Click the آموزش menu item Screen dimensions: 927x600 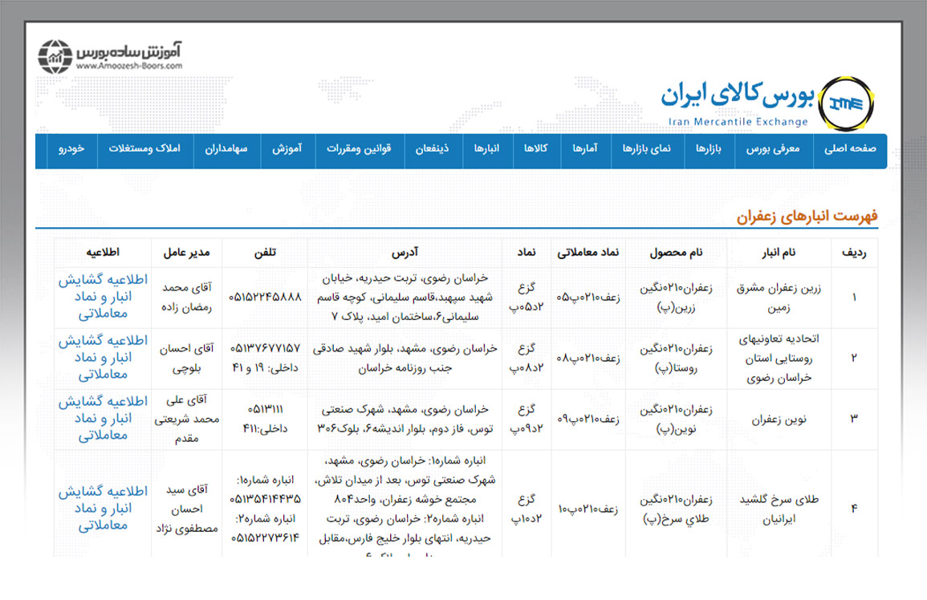pyautogui.click(x=285, y=150)
